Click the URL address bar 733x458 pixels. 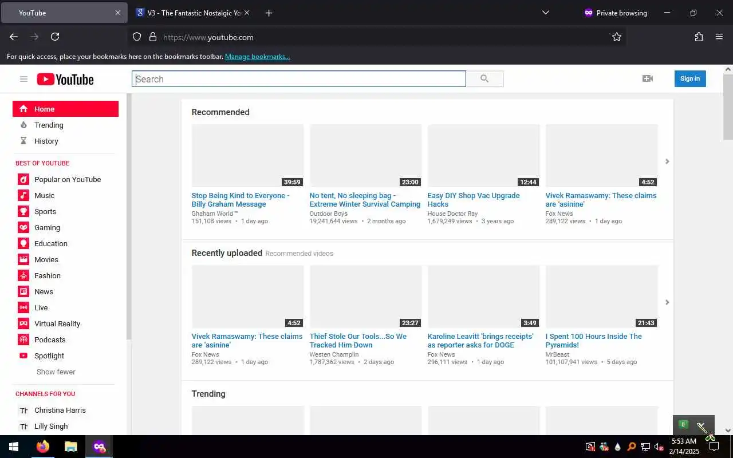[x=378, y=37]
